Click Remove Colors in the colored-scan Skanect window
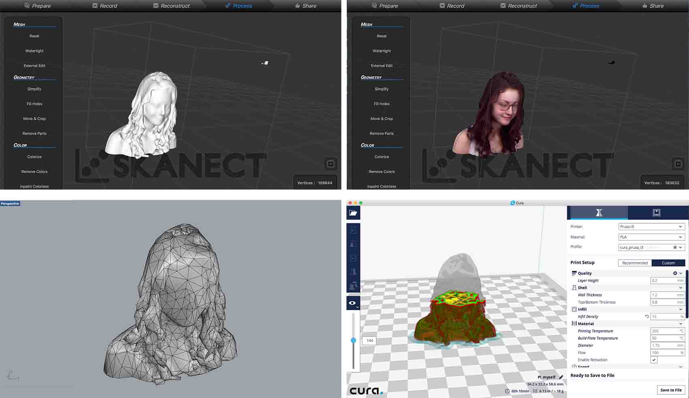 [382, 171]
